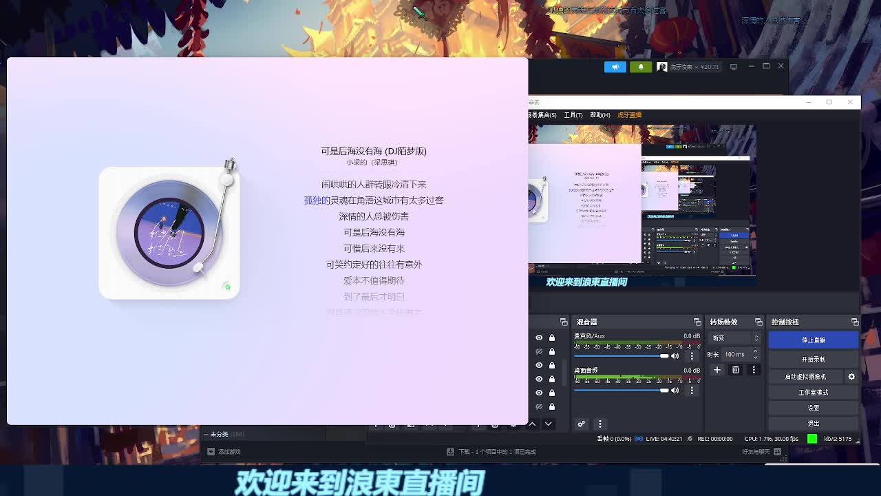Mute the 桌面音频 speaker icon
This screenshot has width=881, height=496.
coord(675,391)
